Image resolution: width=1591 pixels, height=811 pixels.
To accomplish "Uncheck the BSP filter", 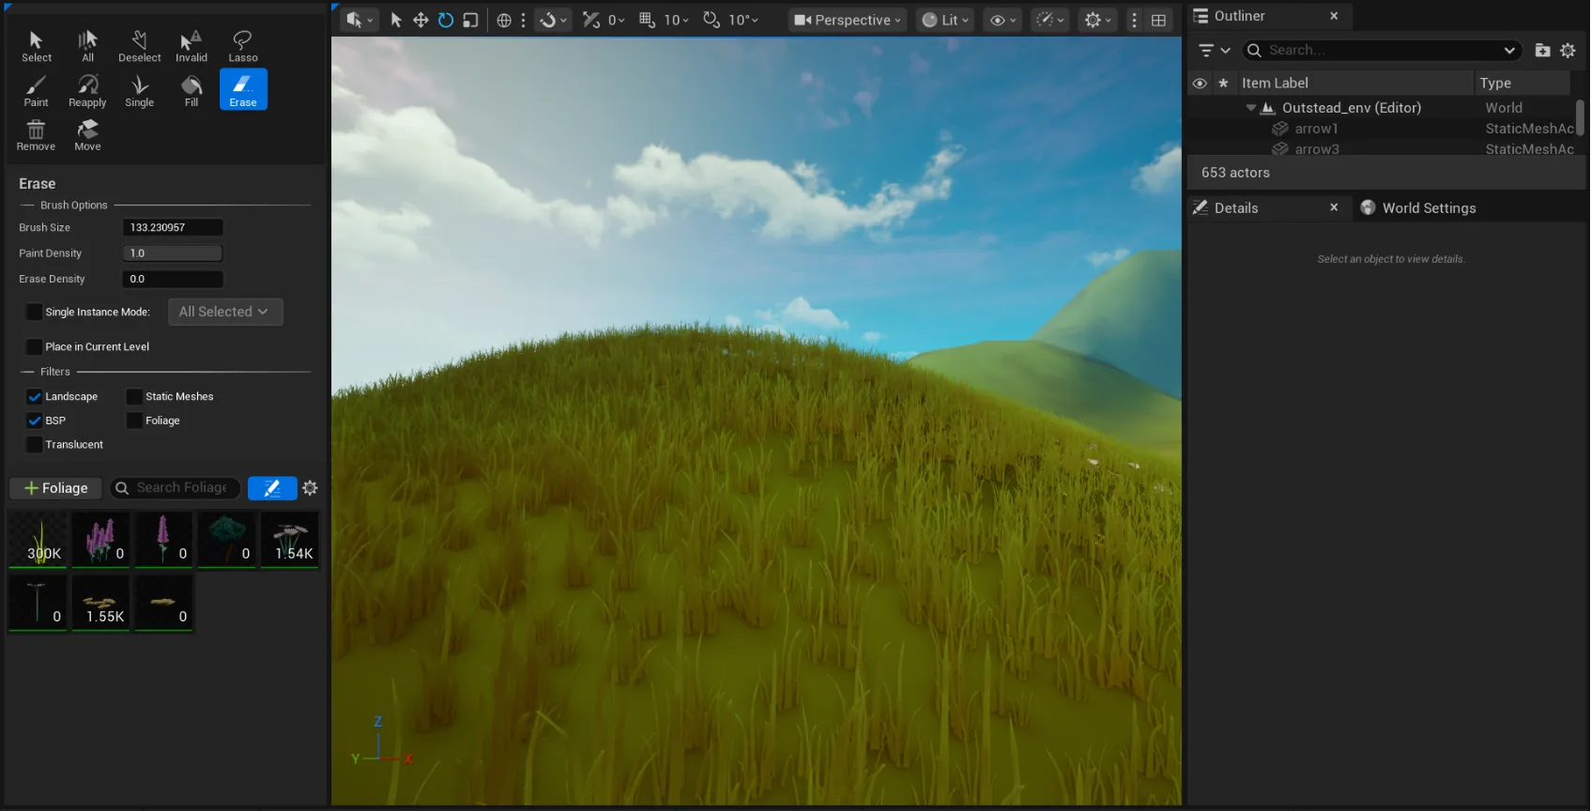I will (35, 421).
